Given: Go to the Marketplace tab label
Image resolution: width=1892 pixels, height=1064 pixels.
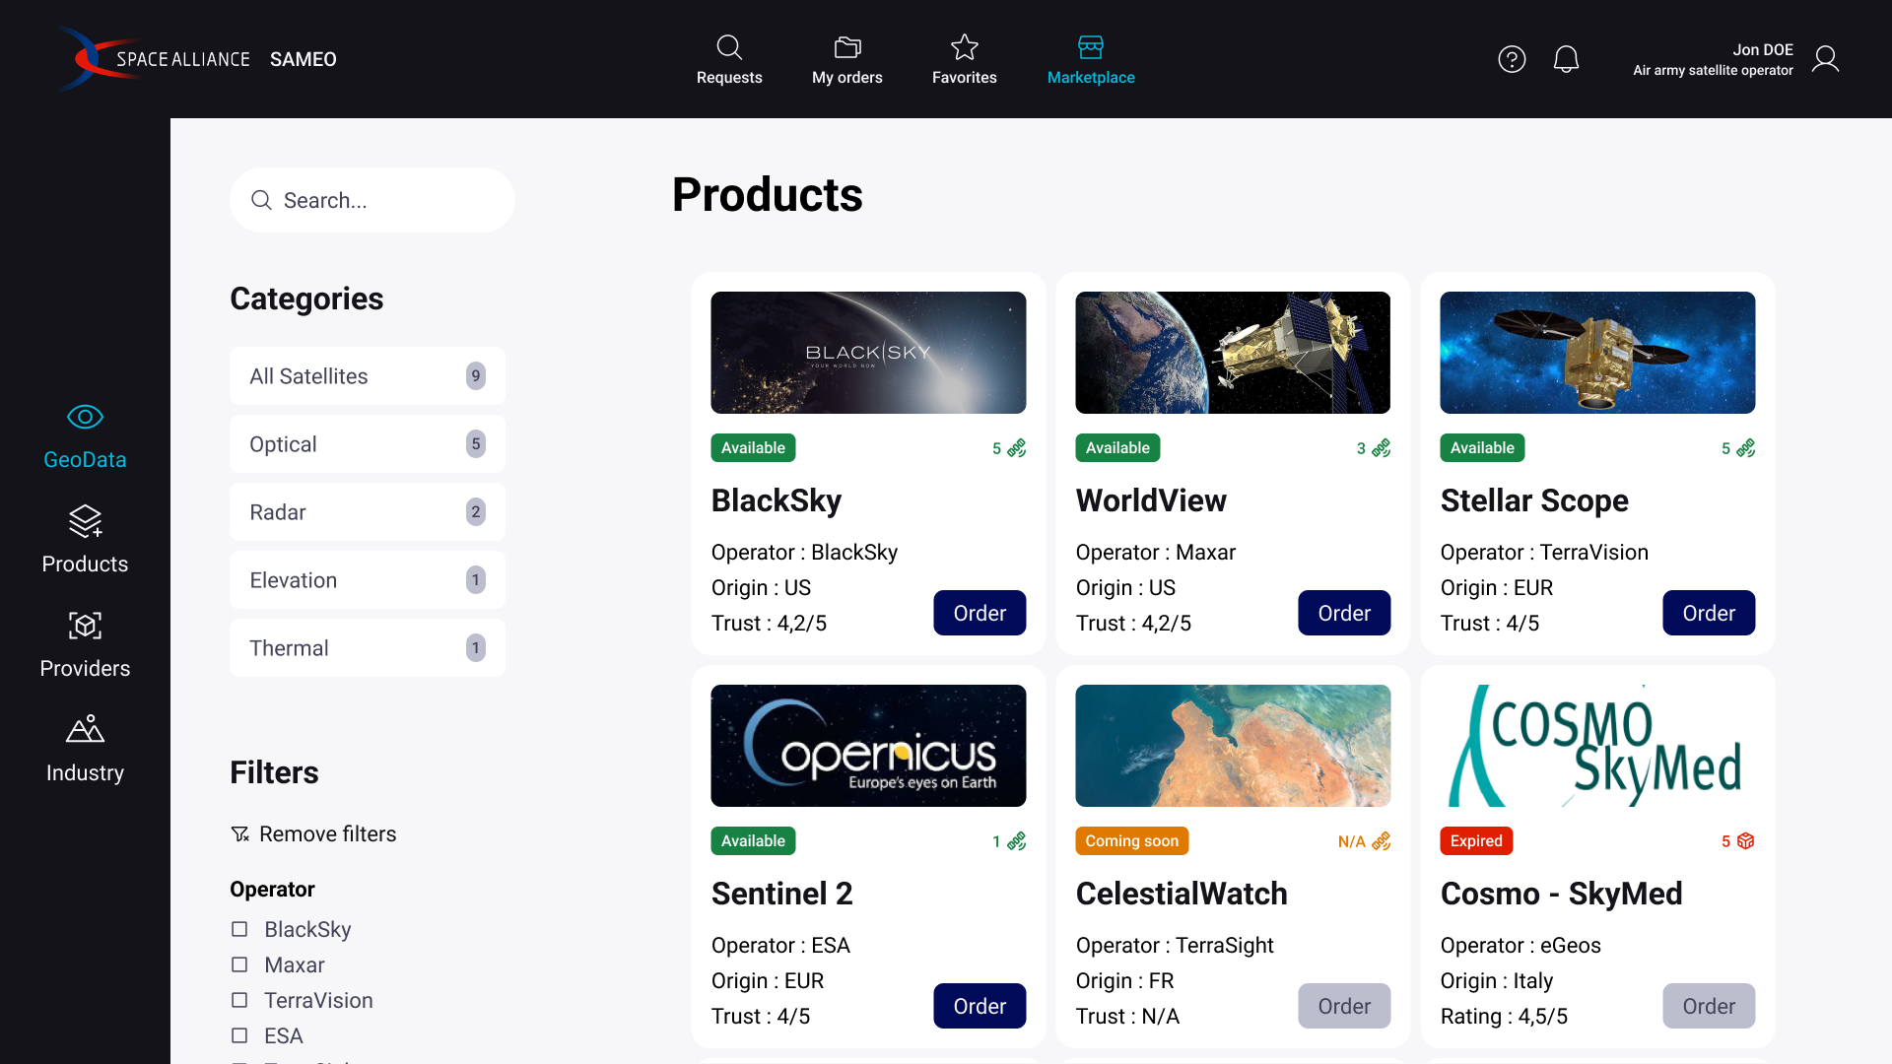Looking at the screenshot, I should pos(1091,78).
